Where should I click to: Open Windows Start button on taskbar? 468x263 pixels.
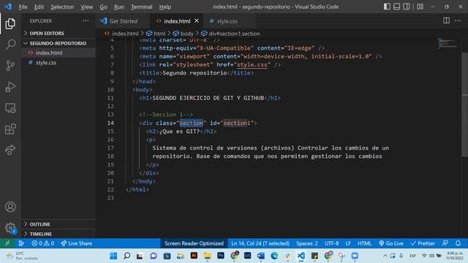(x=113, y=256)
